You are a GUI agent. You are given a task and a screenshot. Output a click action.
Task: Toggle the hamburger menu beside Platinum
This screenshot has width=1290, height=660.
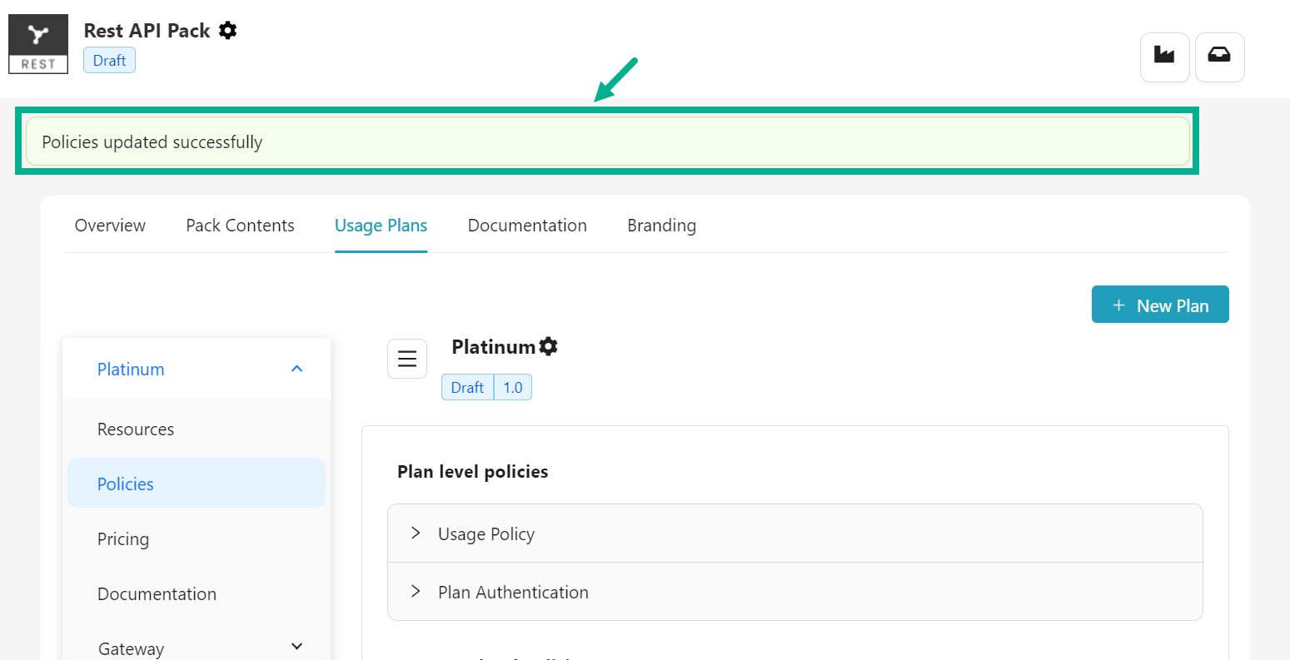click(x=407, y=359)
